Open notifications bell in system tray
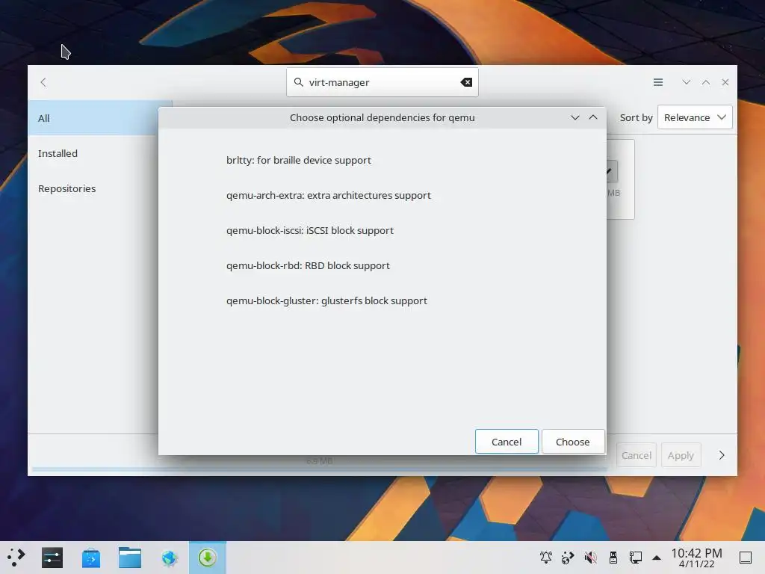 [546, 558]
